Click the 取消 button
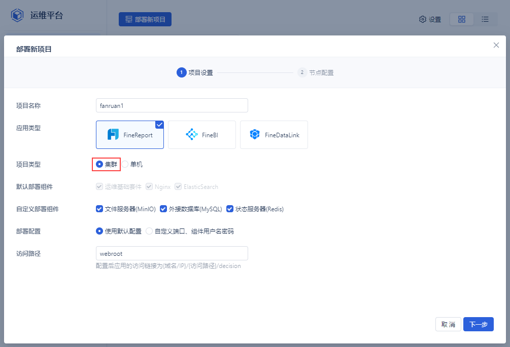Image resolution: width=510 pixels, height=347 pixels. (448, 324)
